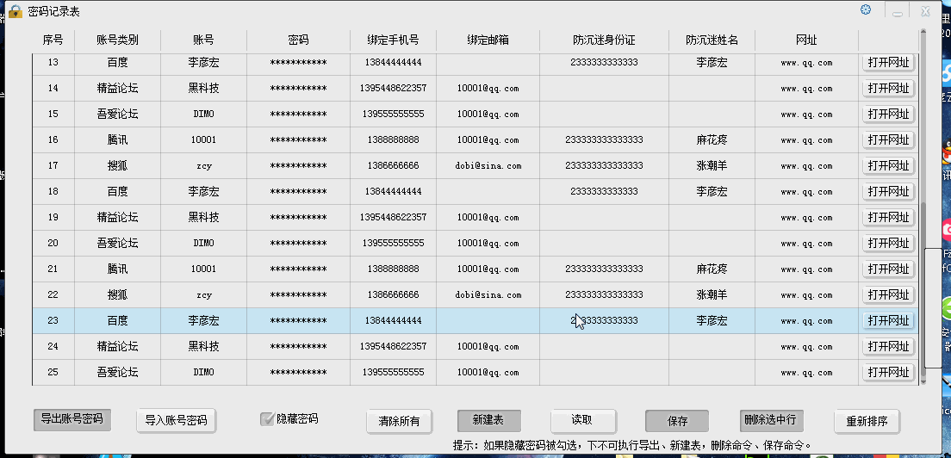Click the 绑定手机号 column header
Screen dimensions: 951x458
click(393, 40)
